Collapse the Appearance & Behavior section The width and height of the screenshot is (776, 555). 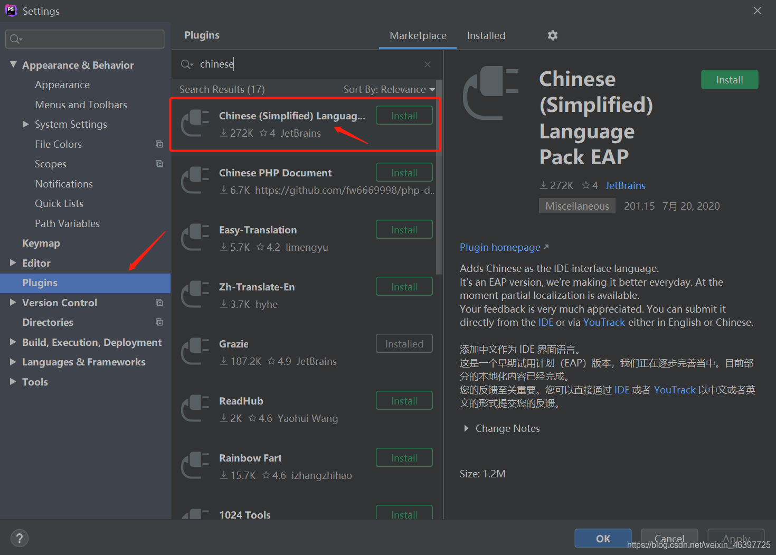point(13,64)
